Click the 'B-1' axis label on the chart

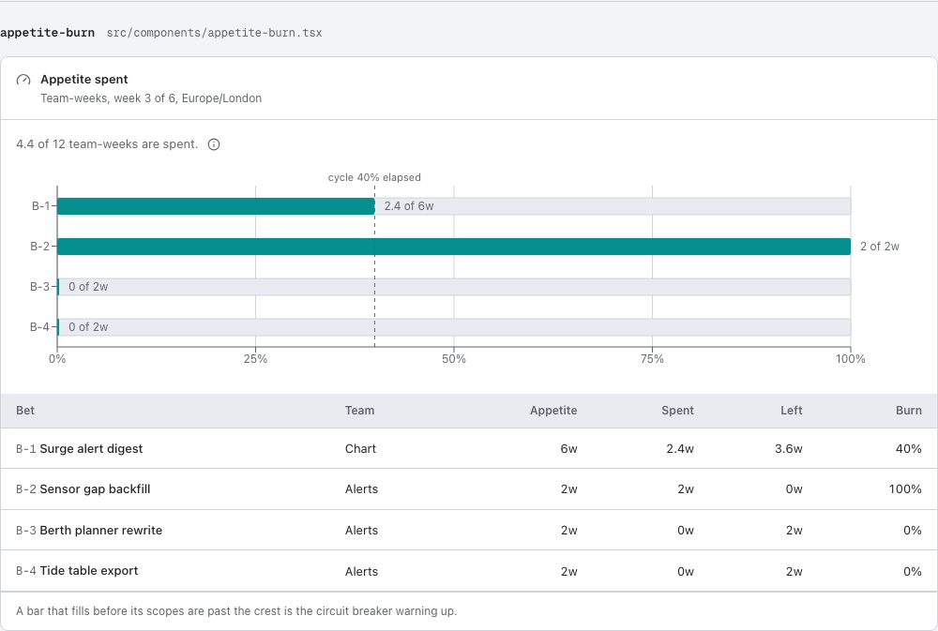(40, 206)
